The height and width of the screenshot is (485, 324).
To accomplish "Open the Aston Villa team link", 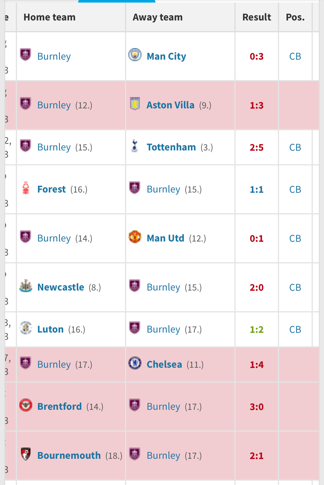I will (170, 105).
